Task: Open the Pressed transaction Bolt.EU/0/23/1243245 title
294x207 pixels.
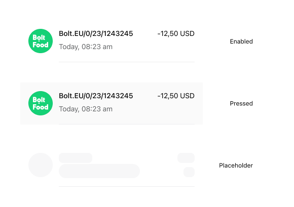Action: (96, 96)
